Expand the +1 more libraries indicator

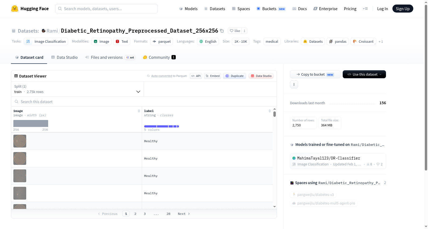click(x=381, y=42)
